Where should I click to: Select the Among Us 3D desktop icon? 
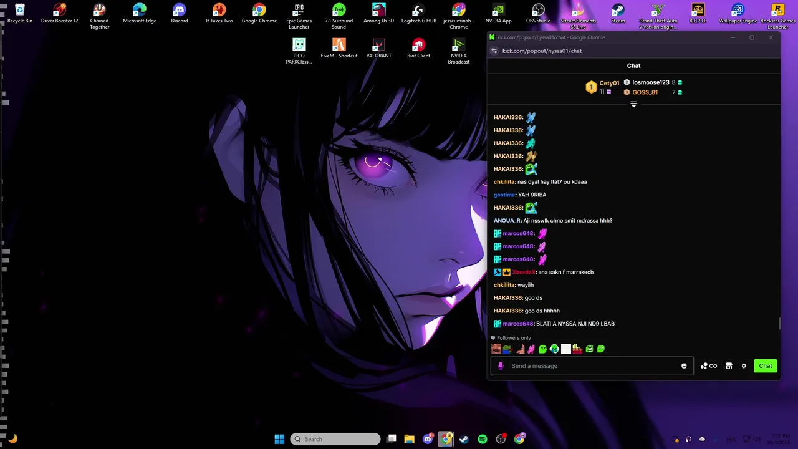(378, 14)
